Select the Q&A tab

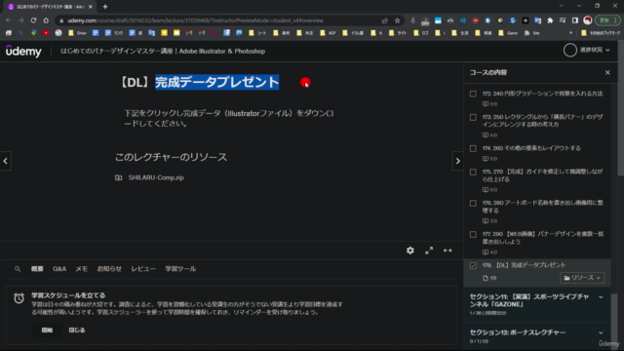click(59, 269)
